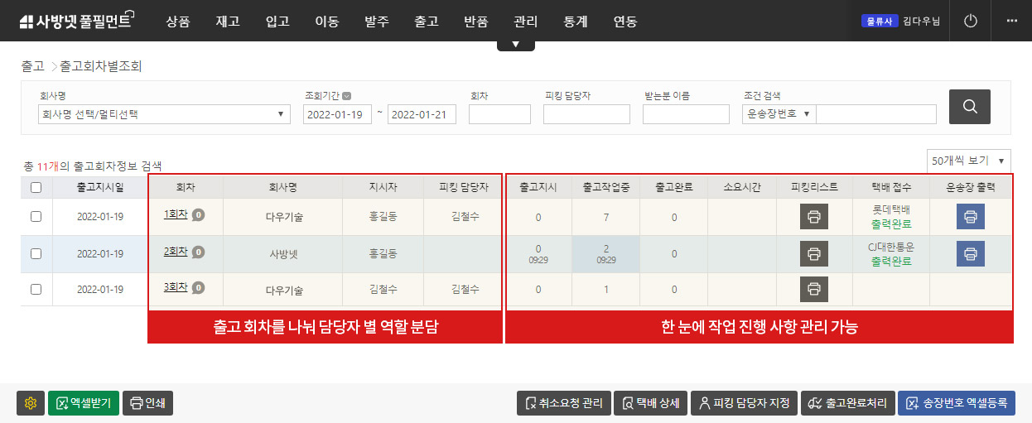Click the magnifier search button
This screenshot has height=423, width=1032.
[969, 107]
